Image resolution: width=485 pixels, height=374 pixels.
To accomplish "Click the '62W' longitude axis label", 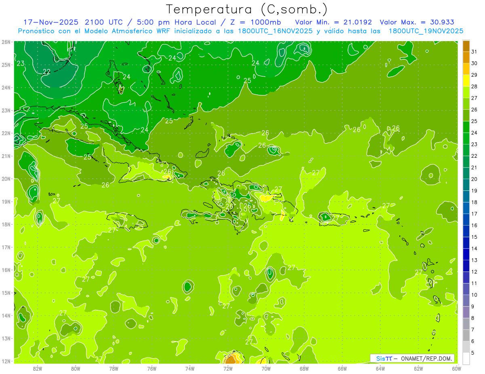I will point(418,368).
